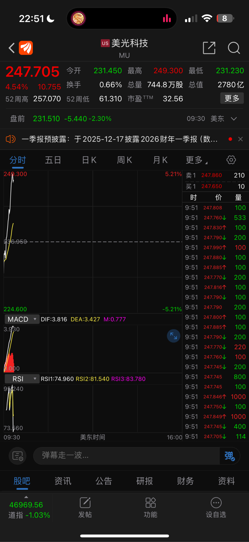Screen dimensions: 249x542
Task: Tap the 美光科技 MU stock title
Action: [x=125, y=48]
